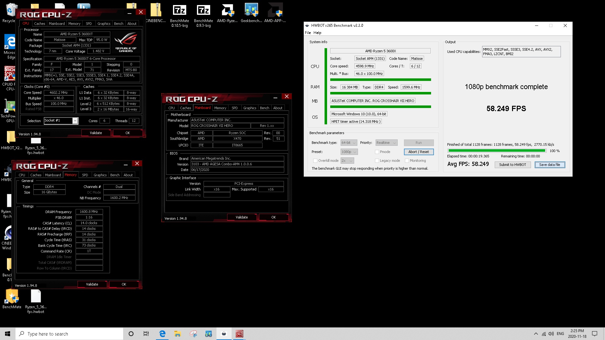The width and height of the screenshot is (605, 340).
Task: Open volume control in system tray
Action: point(551,334)
